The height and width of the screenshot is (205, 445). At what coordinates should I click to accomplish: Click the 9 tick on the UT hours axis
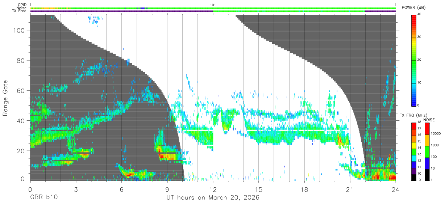pos(167,189)
